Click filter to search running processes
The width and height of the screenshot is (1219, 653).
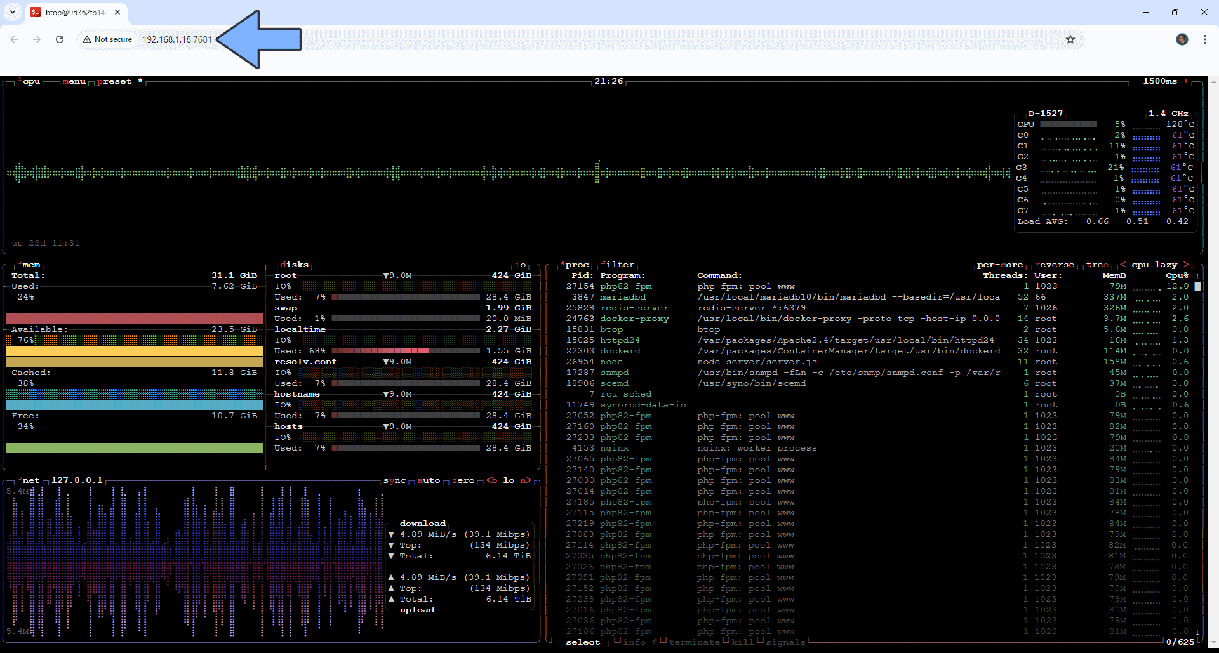(x=618, y=265)
